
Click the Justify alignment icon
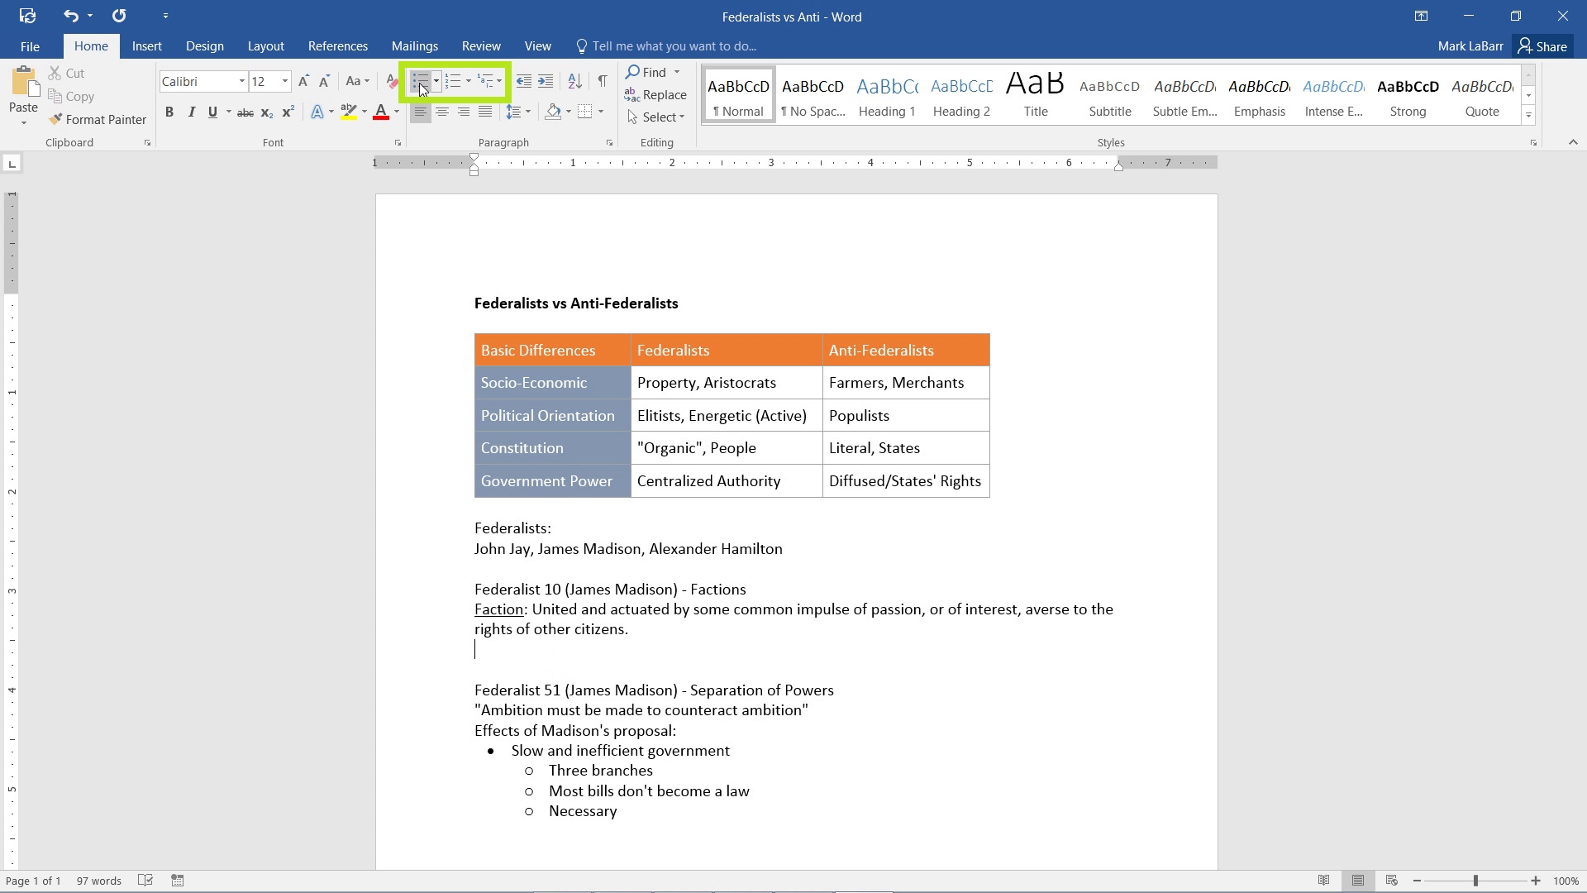tap(485, 112)
